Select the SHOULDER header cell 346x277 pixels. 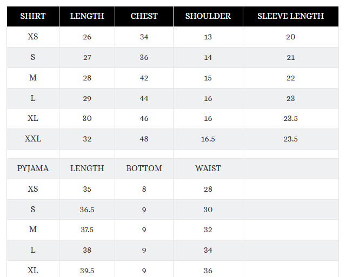[x=208, y=16]
